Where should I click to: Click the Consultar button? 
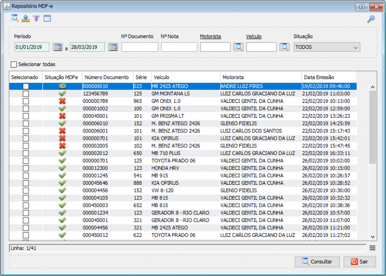tap(317, 262)
